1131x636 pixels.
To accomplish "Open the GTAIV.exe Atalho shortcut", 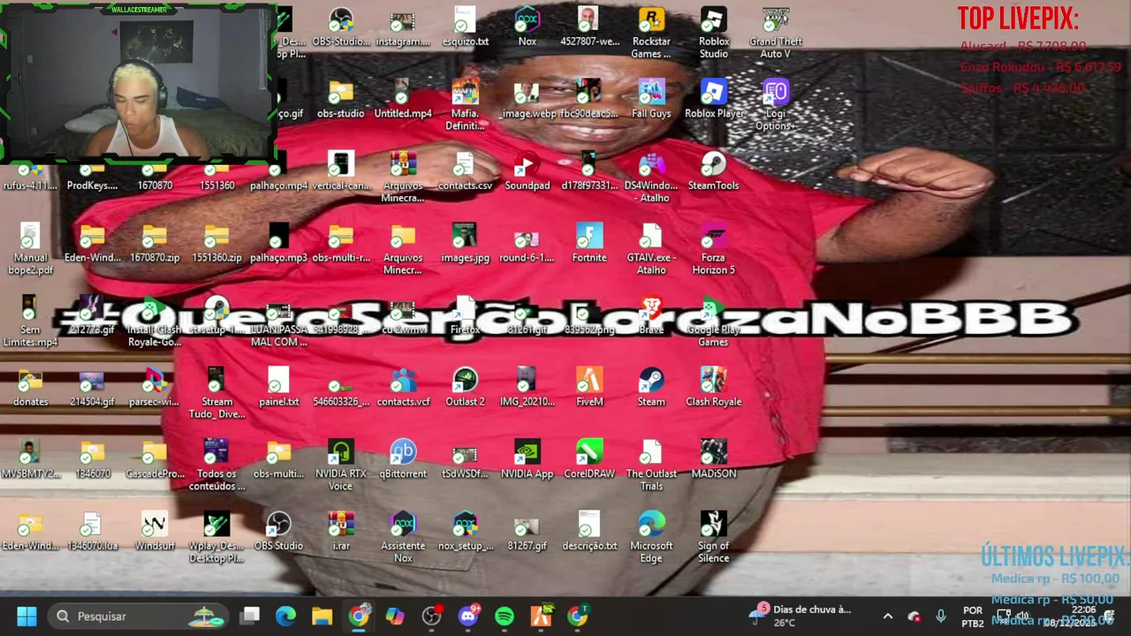I will 651,250.
